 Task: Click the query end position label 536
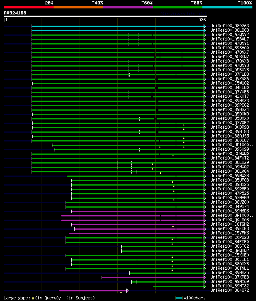click(202, 20)
